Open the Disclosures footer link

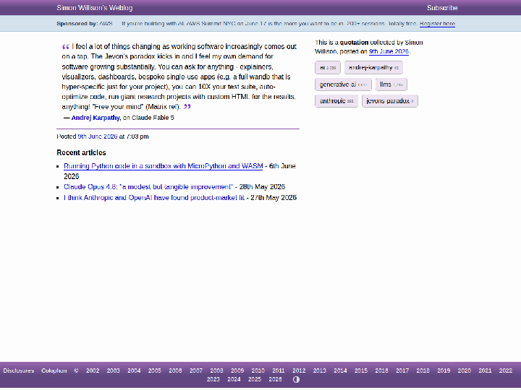pos(19,370)
